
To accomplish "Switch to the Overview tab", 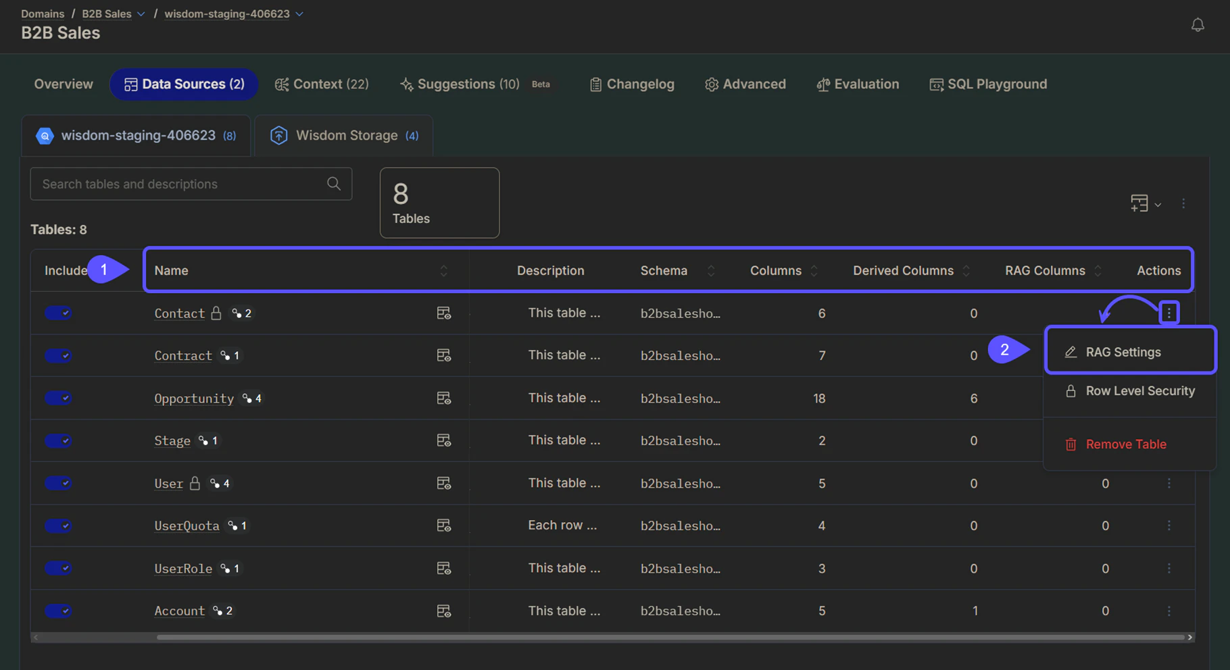I will click(x=64, y=84).
